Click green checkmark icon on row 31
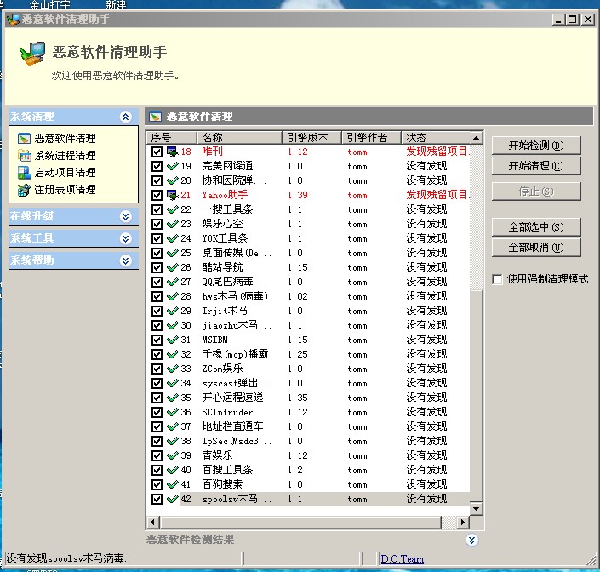The height and width of the screenshot is (572, 600). 173,340
